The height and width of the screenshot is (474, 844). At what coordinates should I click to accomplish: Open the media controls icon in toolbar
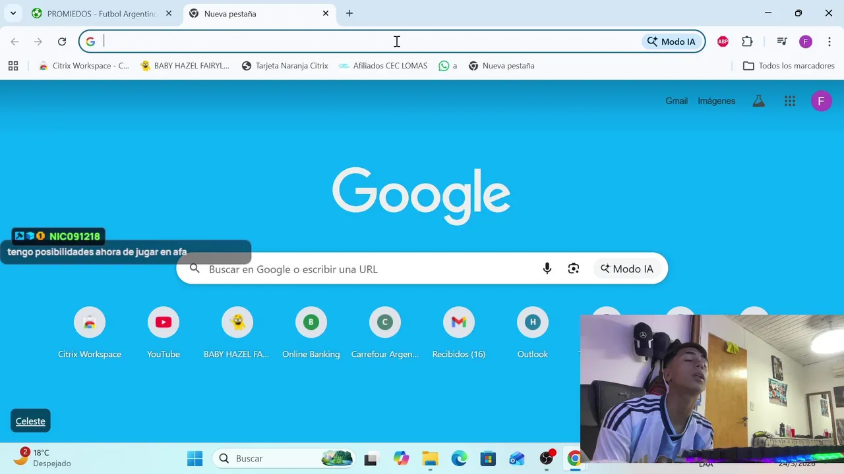782,41
